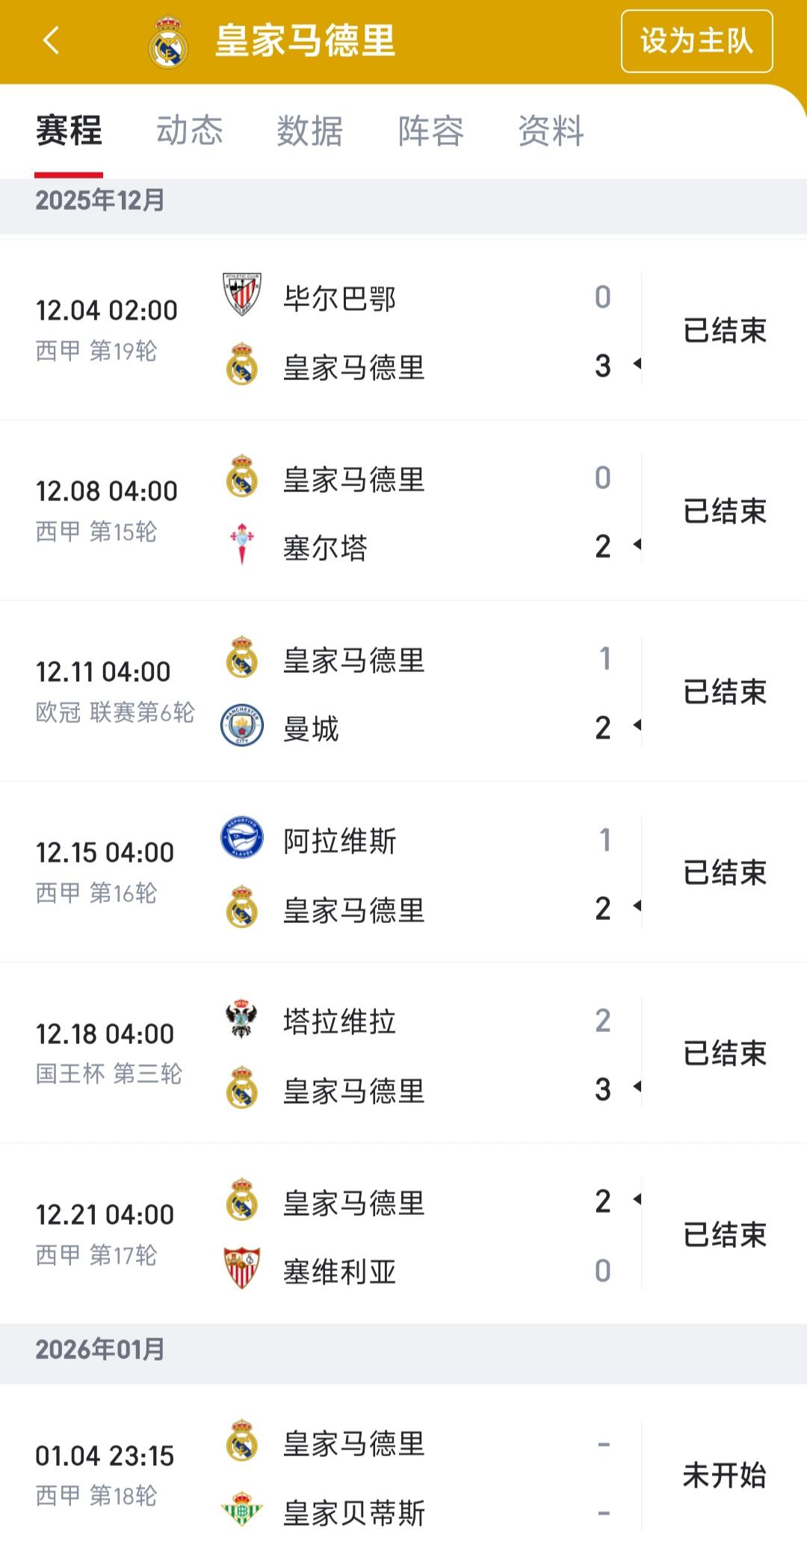
Task: Tap the Alavés (阿拉维斯) club crest
Action: click(242, 838)
